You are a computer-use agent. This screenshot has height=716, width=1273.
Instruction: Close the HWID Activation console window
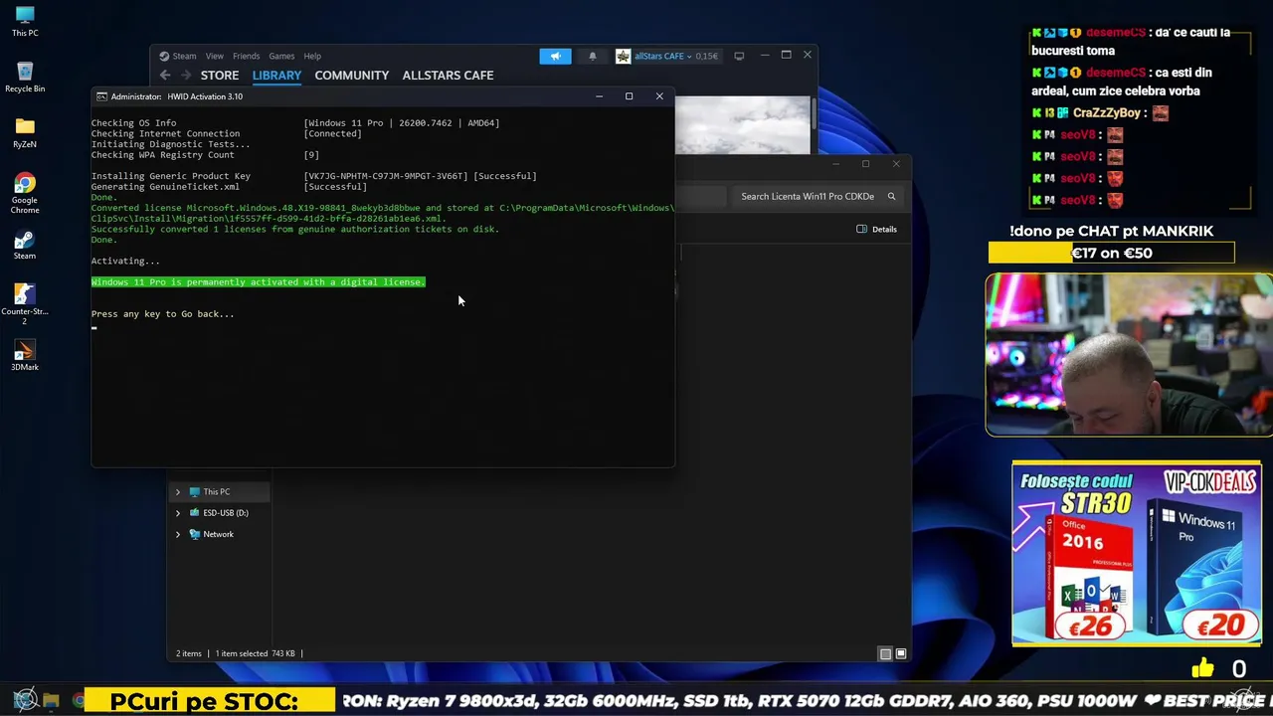coord(659,96)
